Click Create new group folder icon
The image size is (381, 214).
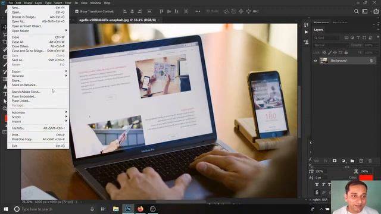click(352, 160)
